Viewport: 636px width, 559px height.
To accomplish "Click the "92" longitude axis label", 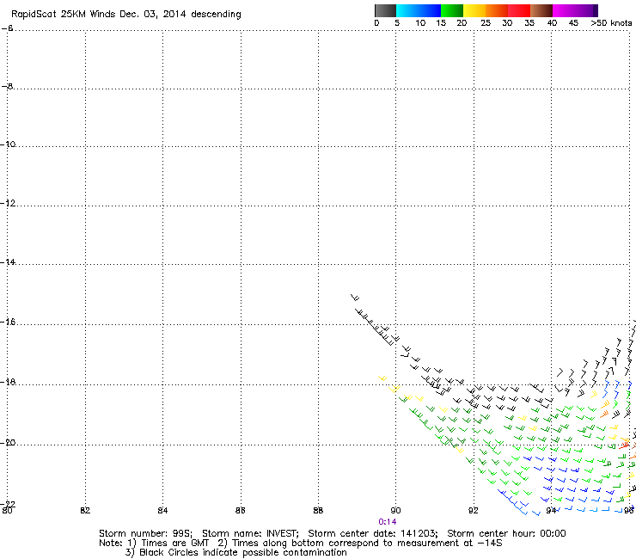I will tap(474, 510).
